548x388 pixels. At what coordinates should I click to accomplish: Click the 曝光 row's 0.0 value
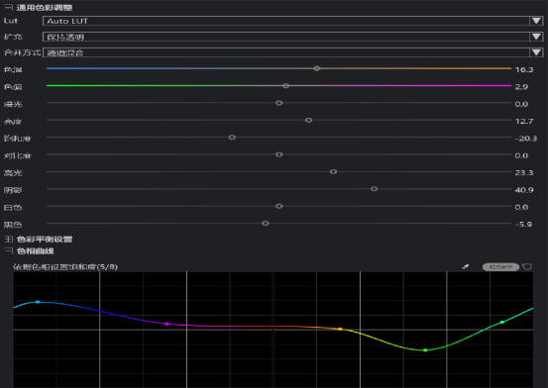tap(521, 104)
